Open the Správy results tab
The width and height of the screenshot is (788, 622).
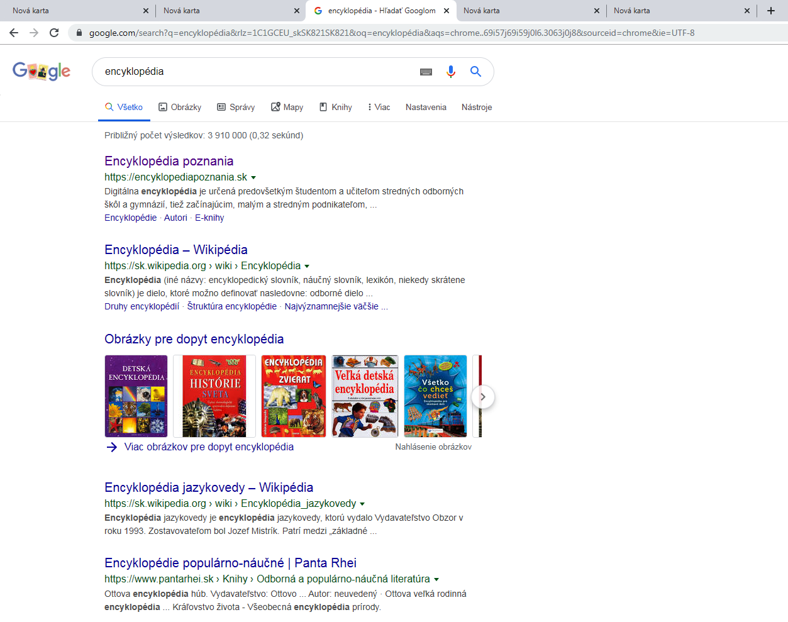click(x=236, y=108)
